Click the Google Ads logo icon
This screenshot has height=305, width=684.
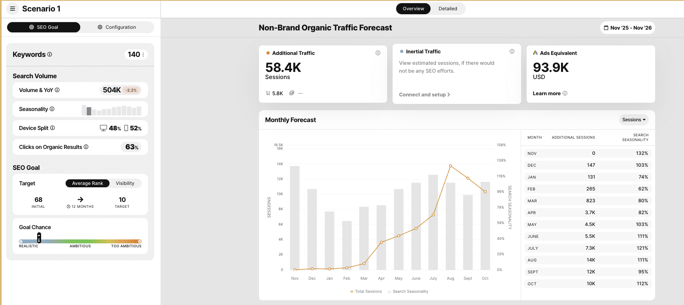535,53
